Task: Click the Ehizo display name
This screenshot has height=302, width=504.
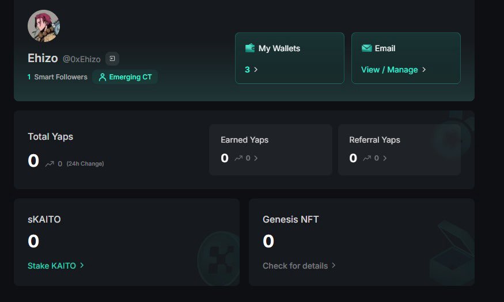Action: pyautogui.click(x=43, y=58)
